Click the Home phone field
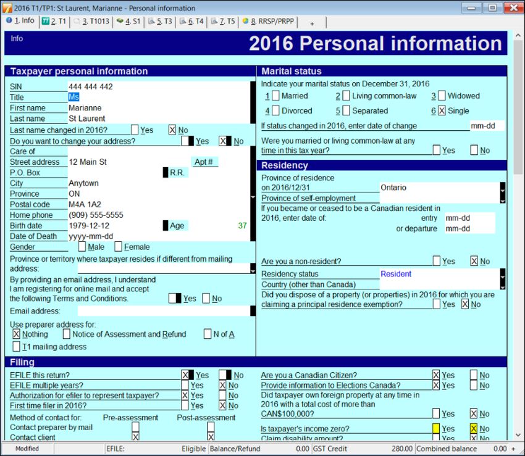This screenshot has width=525, height=456. 159,215
